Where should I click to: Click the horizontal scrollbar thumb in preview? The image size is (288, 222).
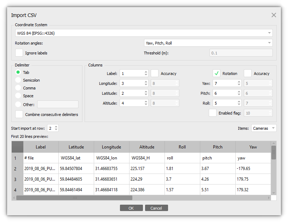pos(74,198)
